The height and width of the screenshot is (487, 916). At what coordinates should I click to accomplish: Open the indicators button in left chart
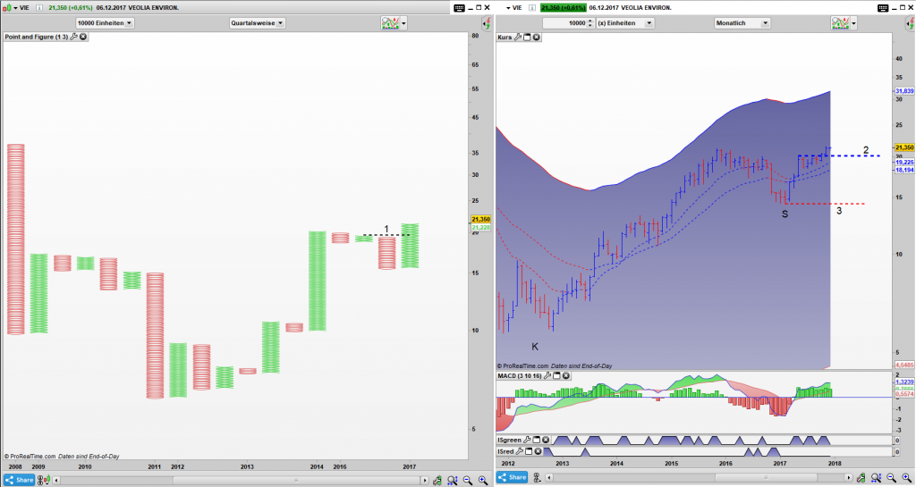pos(390,23)
